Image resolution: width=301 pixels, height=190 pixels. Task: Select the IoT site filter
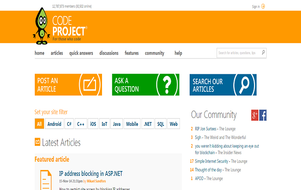tap(104, 124)
